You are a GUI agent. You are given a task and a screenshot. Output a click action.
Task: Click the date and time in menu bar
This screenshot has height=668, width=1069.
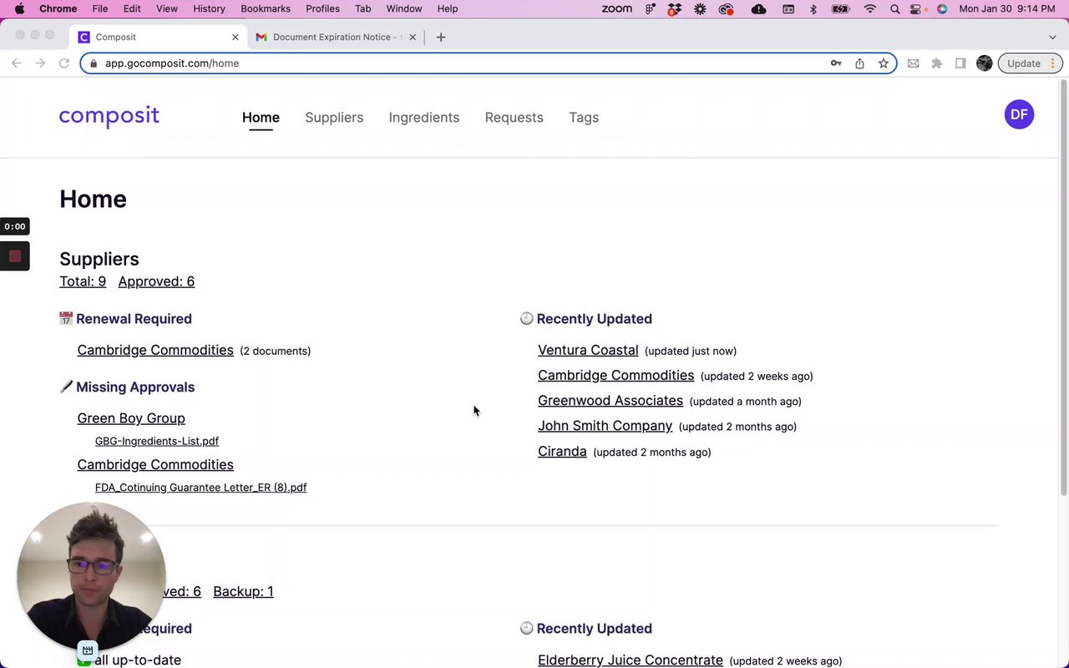pyautogui.click(x=1007, y=8)
